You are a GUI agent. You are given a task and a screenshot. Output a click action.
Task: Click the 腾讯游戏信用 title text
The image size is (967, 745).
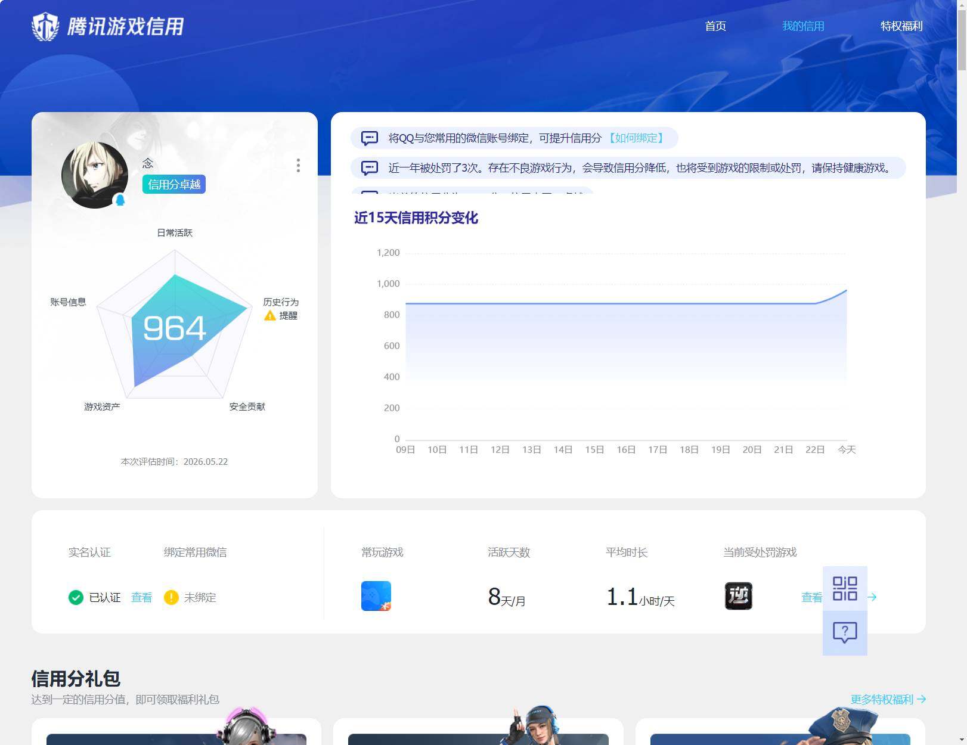[x=125, y=27]
